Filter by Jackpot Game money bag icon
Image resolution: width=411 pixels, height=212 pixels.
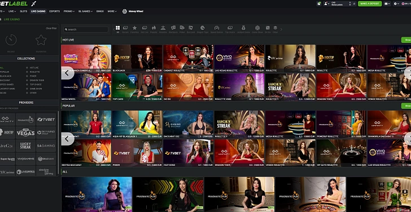click(x=243, y=28)
